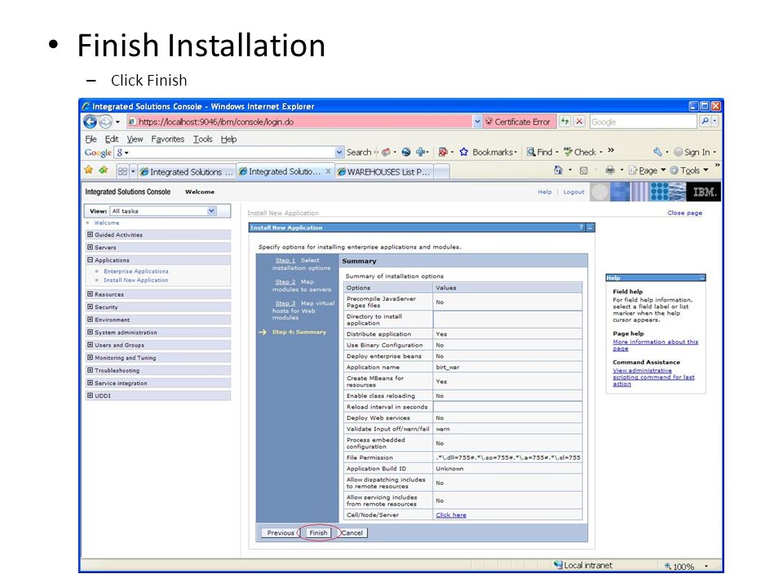Viewport: 783px width, 587px height.
Task: Expand the Security tree node
Action: [x=90, y=307]
